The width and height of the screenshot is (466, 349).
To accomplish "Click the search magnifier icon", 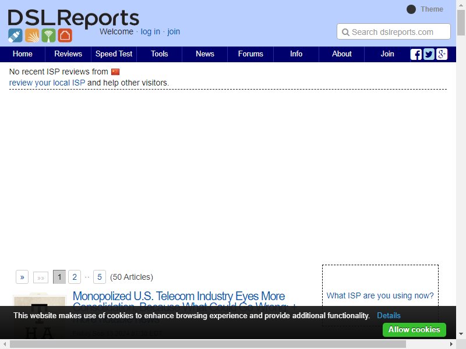I will coord(345,32).
